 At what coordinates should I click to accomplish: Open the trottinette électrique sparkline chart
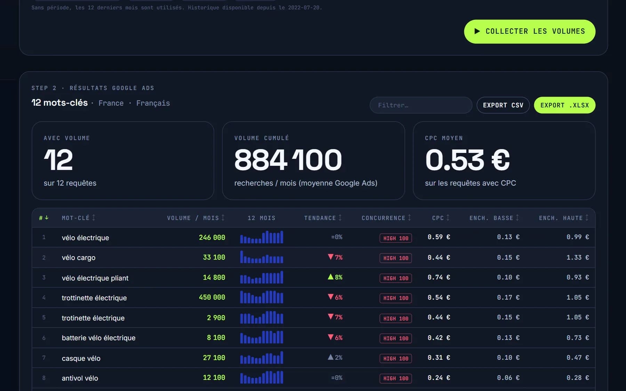tap(262, 297)
